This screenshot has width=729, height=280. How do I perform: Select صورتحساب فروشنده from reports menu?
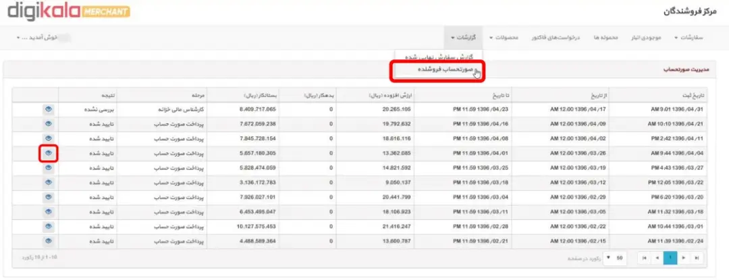pyautogui.click(x=438, y=69)
